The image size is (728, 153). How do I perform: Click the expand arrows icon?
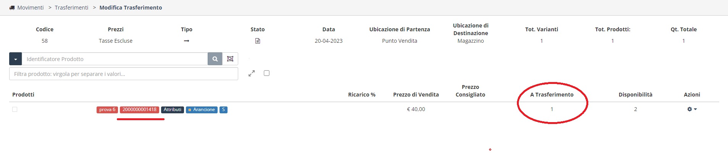click(252, 74)
